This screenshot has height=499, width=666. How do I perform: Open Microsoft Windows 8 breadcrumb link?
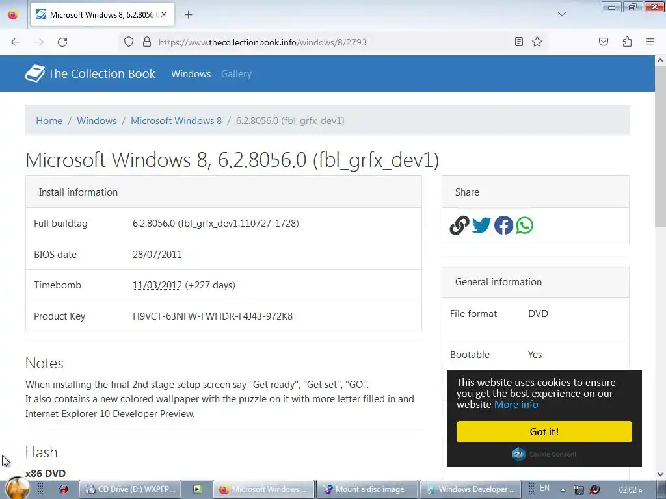click(176, 120)
